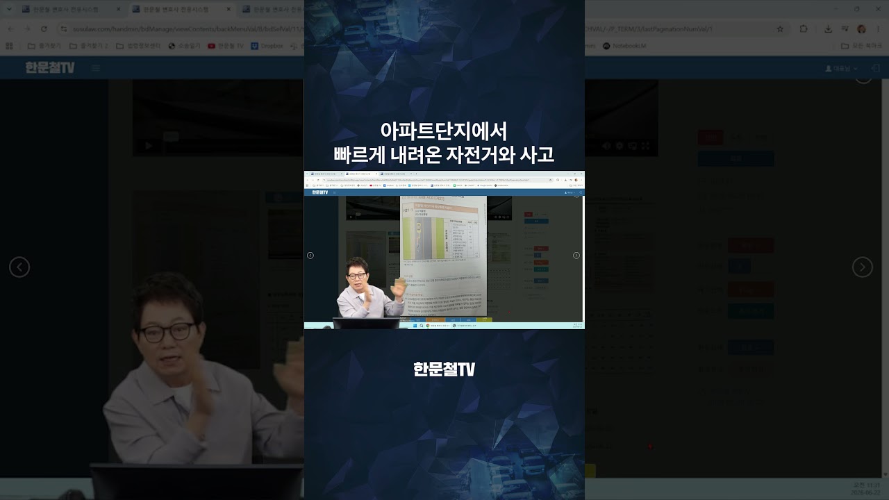The image size is (889, 500).
Task: Go to next item with the large right arrow
Action: click(862, 267)
